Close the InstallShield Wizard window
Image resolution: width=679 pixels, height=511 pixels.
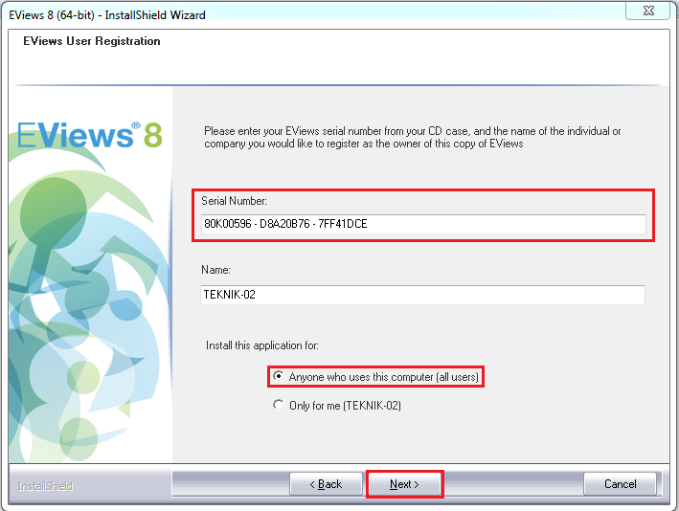(648, 11)
